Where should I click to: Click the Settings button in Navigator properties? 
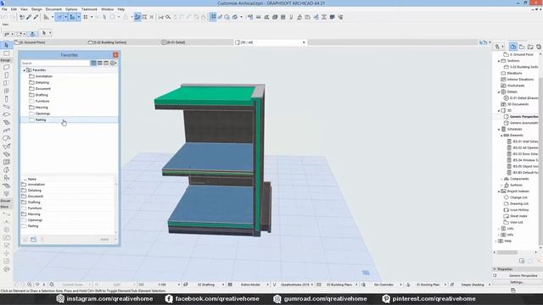click(517, 282)
